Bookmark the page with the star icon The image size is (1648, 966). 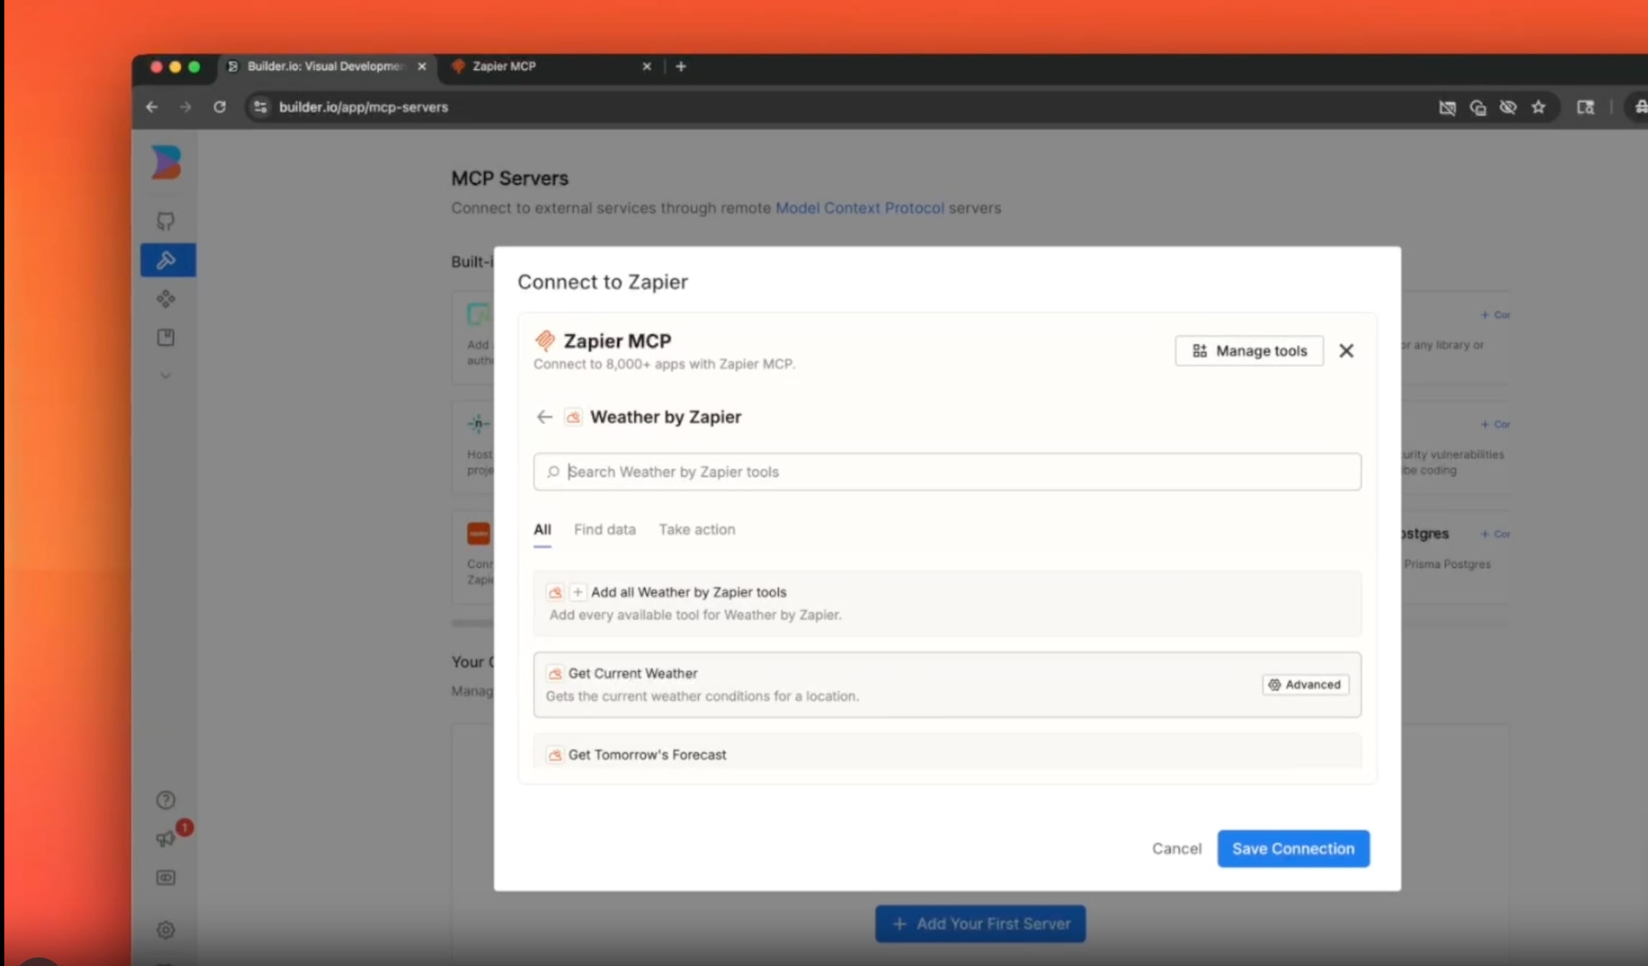point(1539,107)
